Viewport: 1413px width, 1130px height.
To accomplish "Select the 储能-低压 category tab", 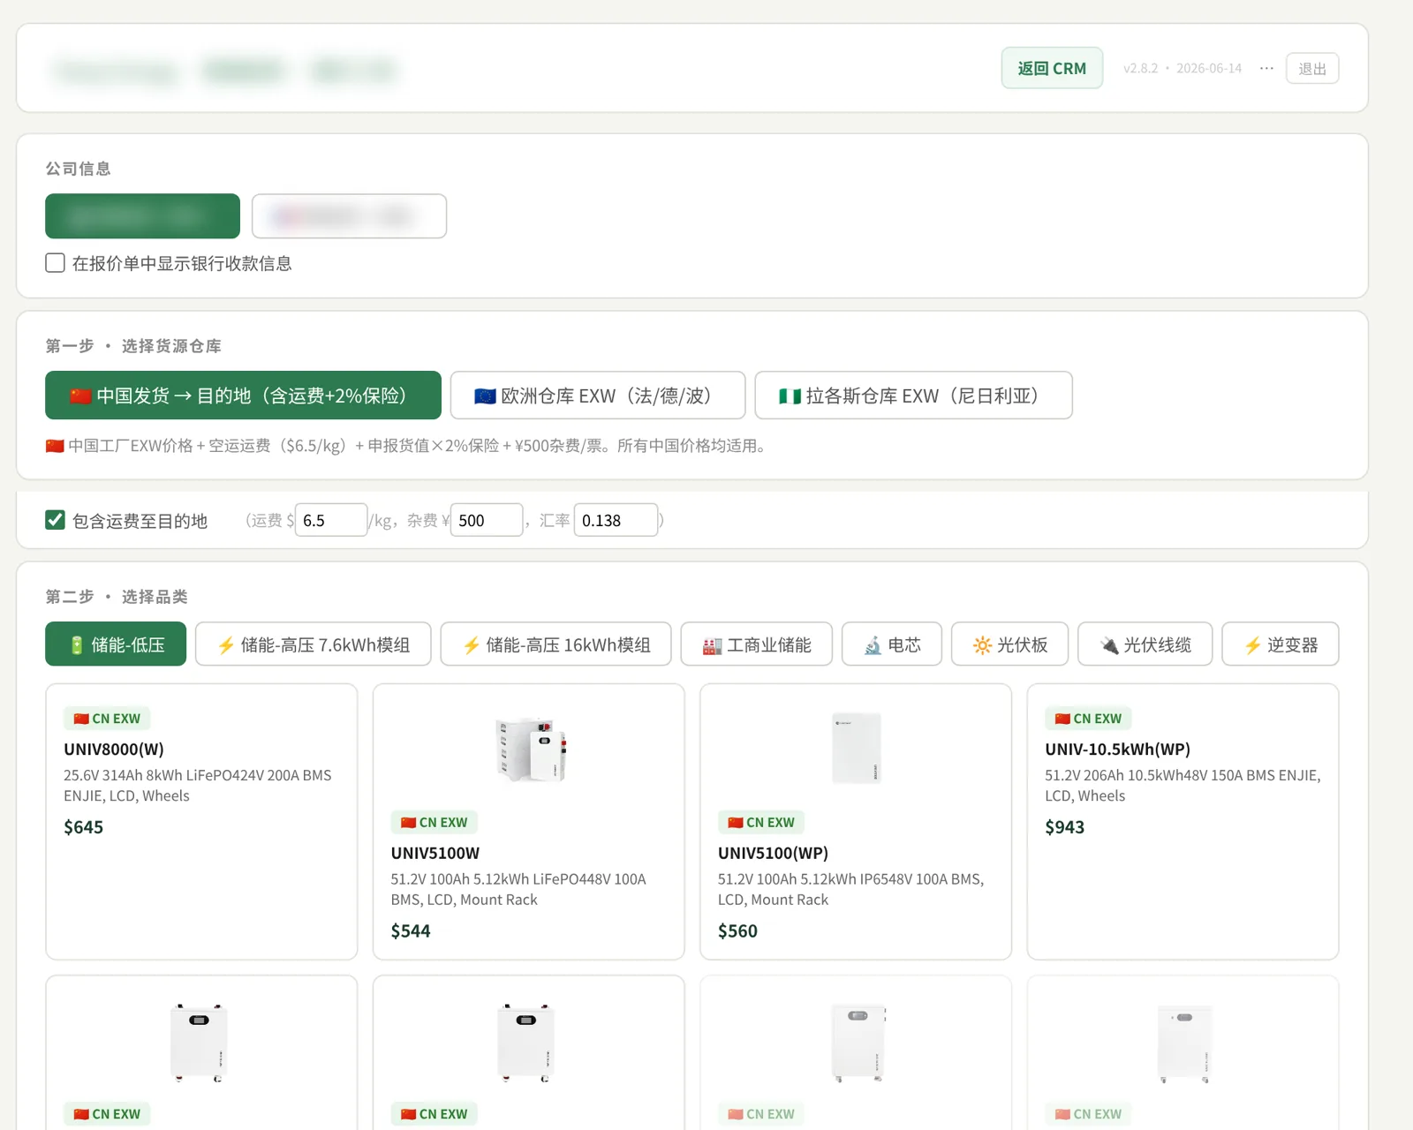I will [116, 644].
